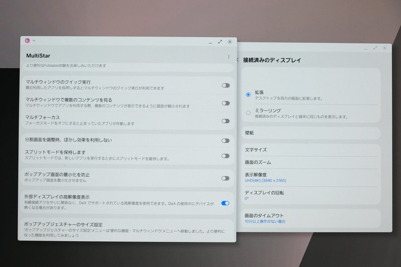The height and width of the screenshot is (267, 401).
Task: Toggle マルチウィンドウで複数のコンテンツを見る switch
Action: [226, 103]
